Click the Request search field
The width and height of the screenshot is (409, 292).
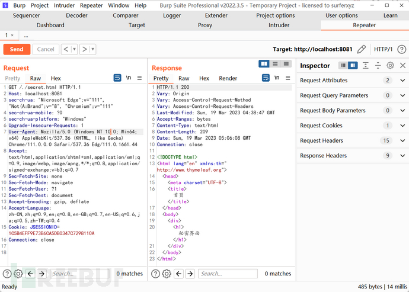pyautogui.click(x=79, y=274)
